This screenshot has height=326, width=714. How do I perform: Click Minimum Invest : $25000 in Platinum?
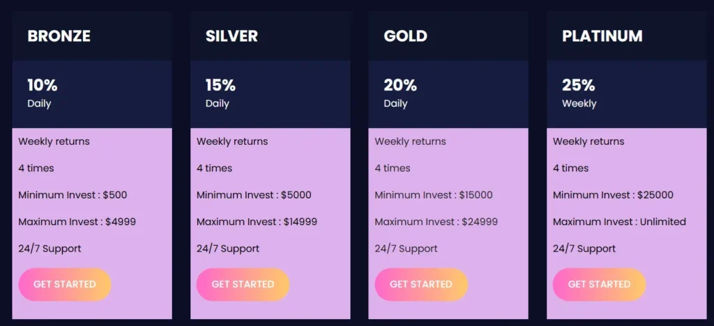pyautogui.click(x=613, y=195)
